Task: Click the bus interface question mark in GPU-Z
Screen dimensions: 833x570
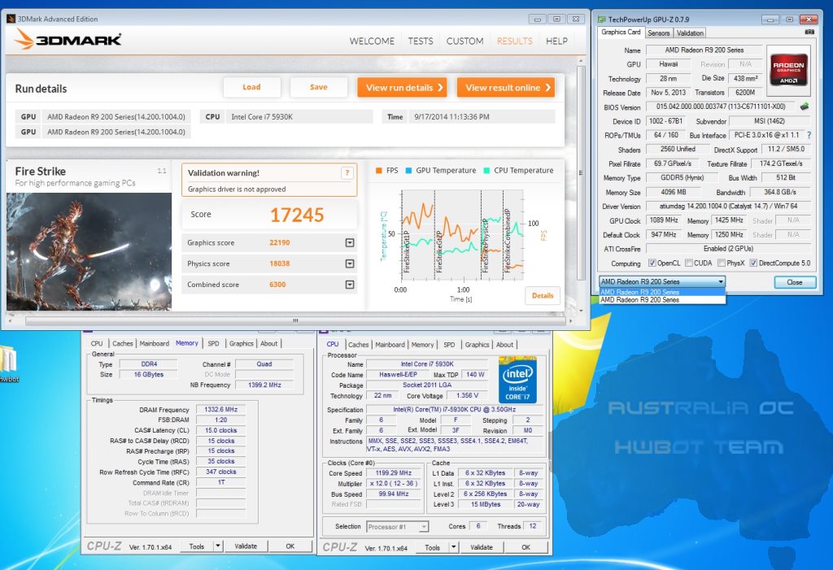Action: (809, 135)
